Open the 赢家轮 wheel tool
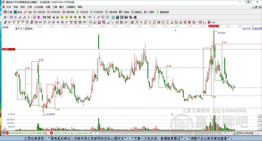Viewport: 262px width, 141px height. point(137,12)
